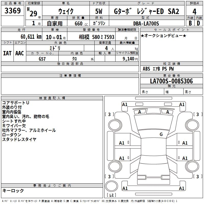Click the registration number 相模 580ミ7593

coord(96,37)
